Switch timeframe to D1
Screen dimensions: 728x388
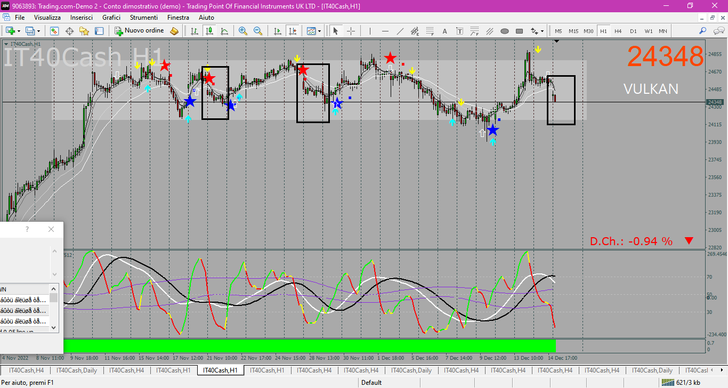pyautogui.click(x=633, y=31)
